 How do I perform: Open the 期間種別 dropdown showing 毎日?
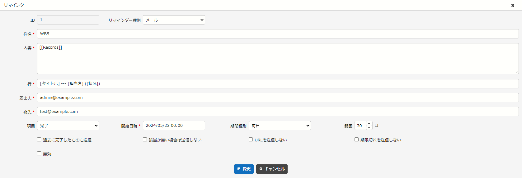click(280, 126)
